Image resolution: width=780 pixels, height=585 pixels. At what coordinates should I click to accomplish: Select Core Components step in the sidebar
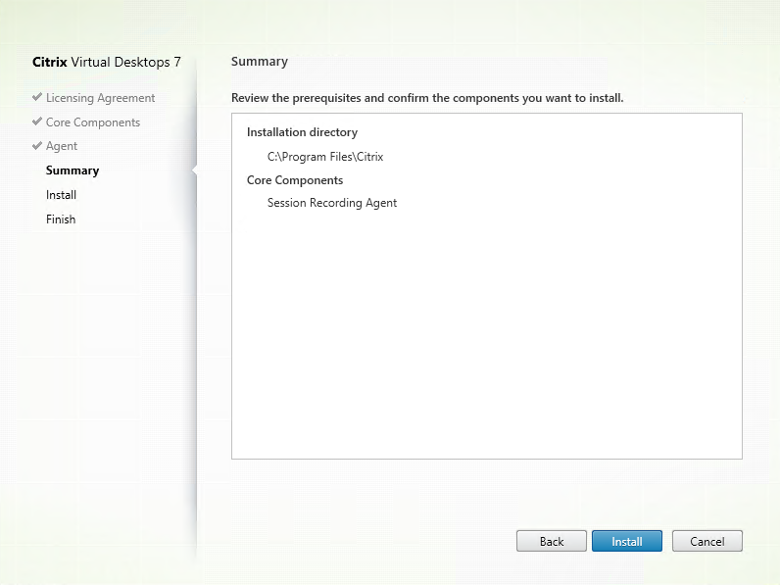click(93, 122)
